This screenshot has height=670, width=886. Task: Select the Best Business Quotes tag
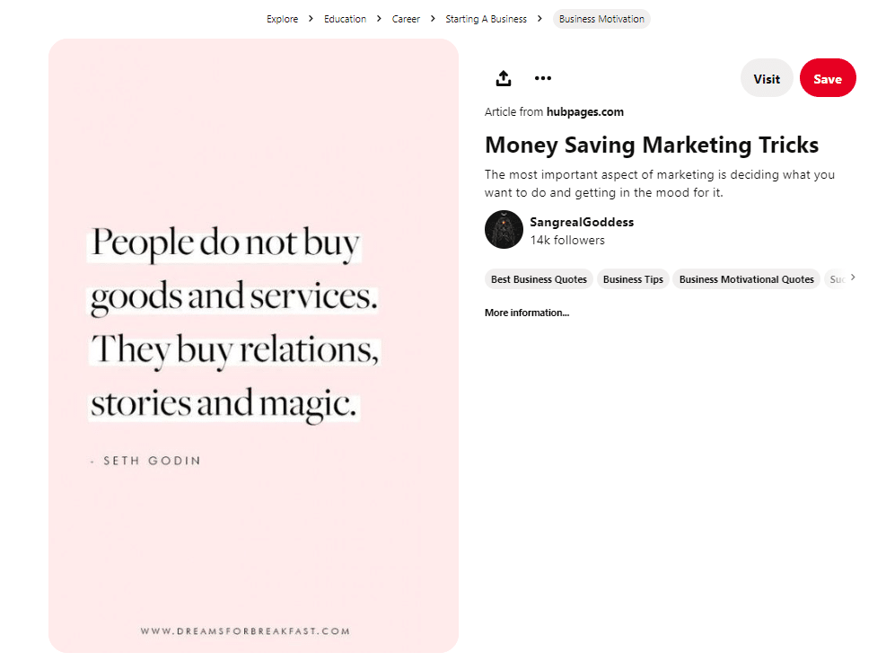[539, 279]
